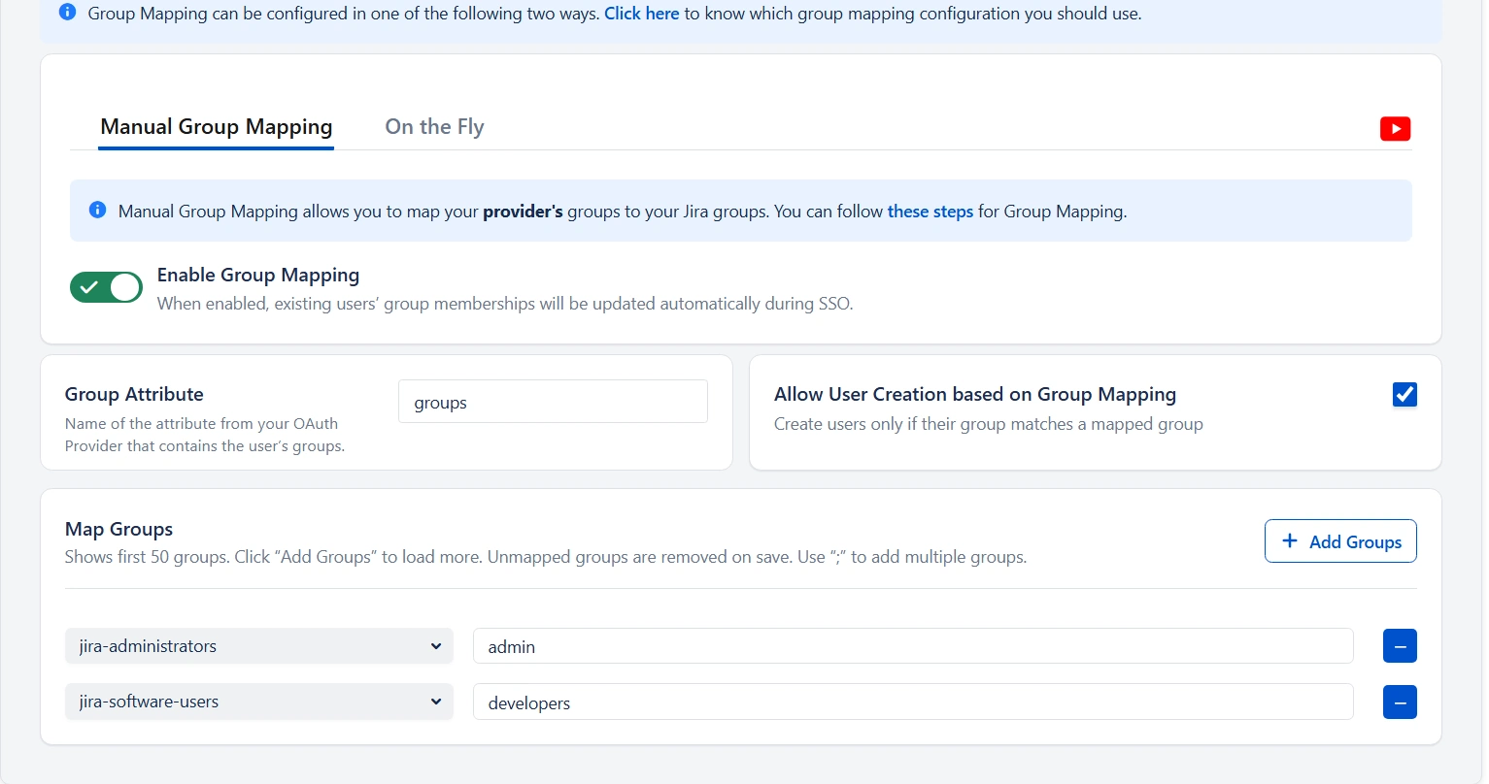The width and height of the screenshot is (1489, 784).
Task: Click the chevron arrow on the first group selector
Action: (437, 645)
